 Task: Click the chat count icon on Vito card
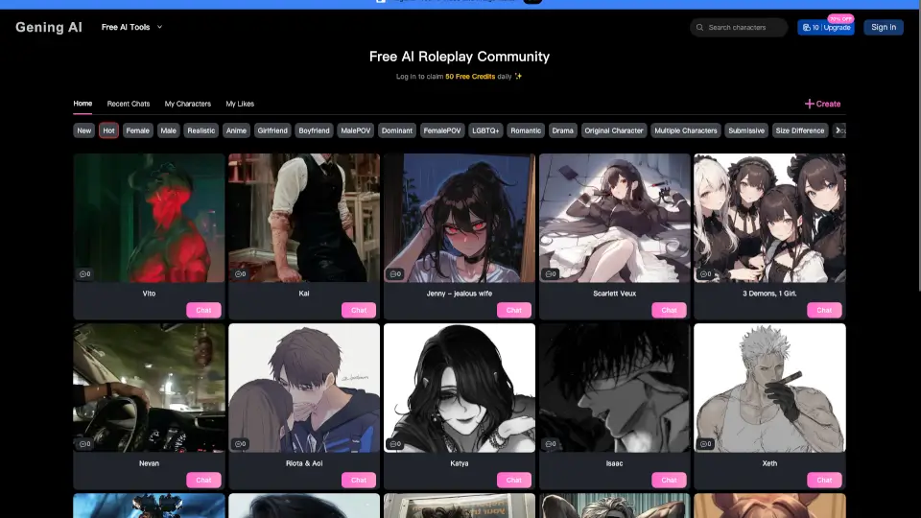point(82,274)
